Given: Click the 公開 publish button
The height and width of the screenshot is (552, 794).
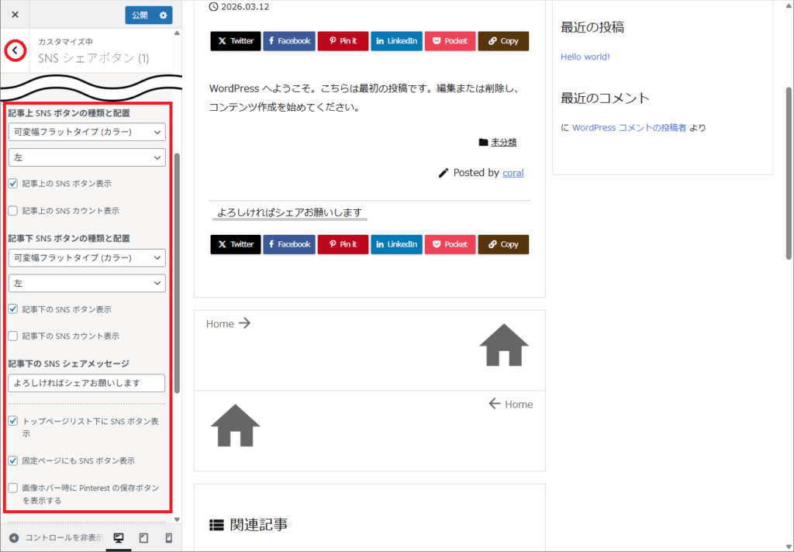Looking at the screenshot, I should pos(138,15).
